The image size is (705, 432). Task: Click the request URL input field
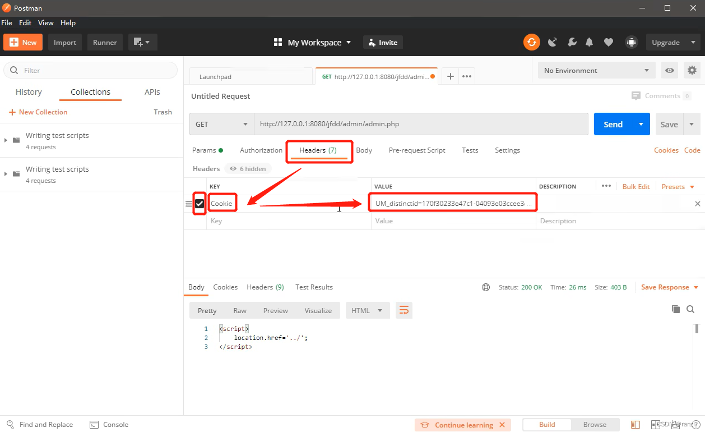click(421, 124)
